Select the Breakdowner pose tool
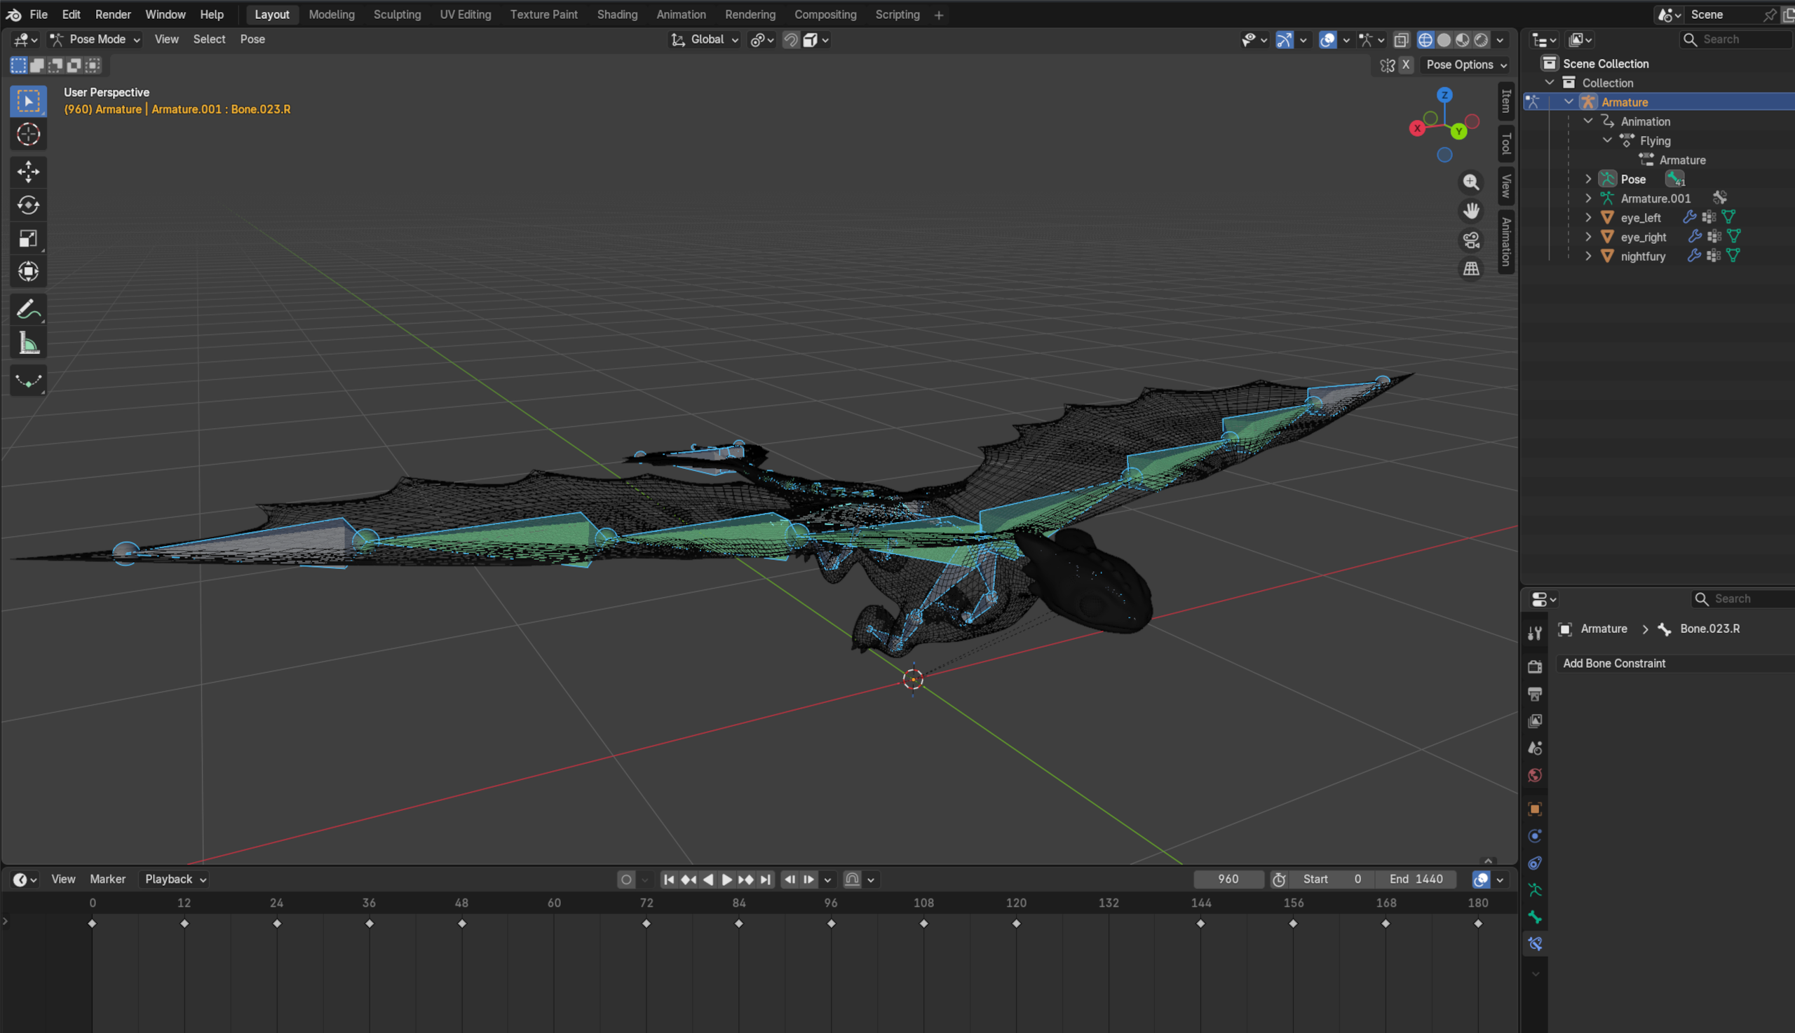 click(x=28, y=381)
